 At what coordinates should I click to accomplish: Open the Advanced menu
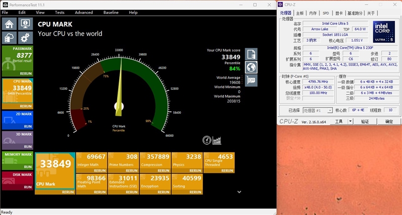84,12
